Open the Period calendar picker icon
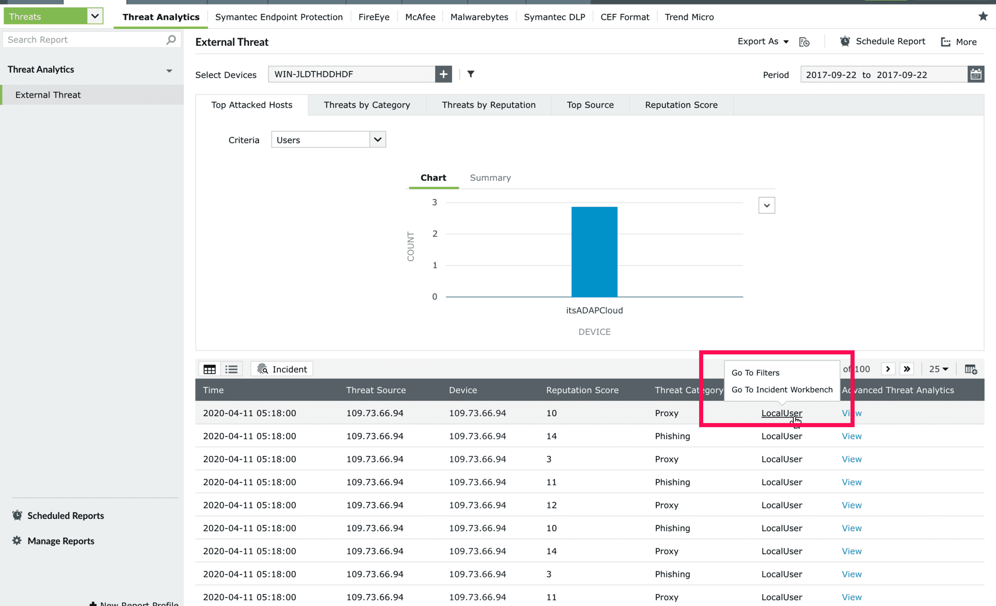 pyautogui.click(x=976, y=75)
